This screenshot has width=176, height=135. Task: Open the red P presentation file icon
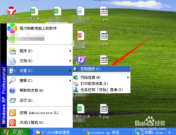(x=80, y=36)
